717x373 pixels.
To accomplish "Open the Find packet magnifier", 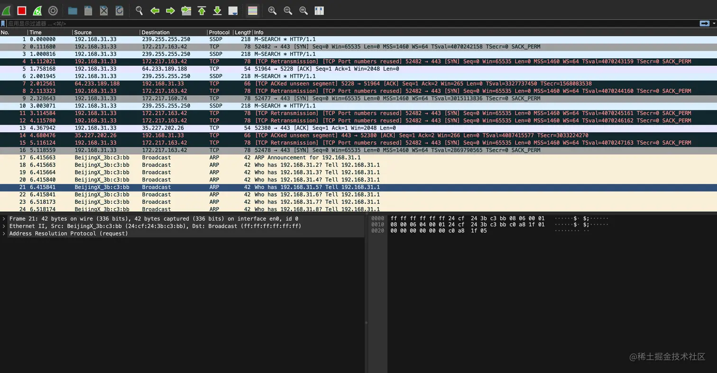I will pyautogui.click(x=139, y=10).
